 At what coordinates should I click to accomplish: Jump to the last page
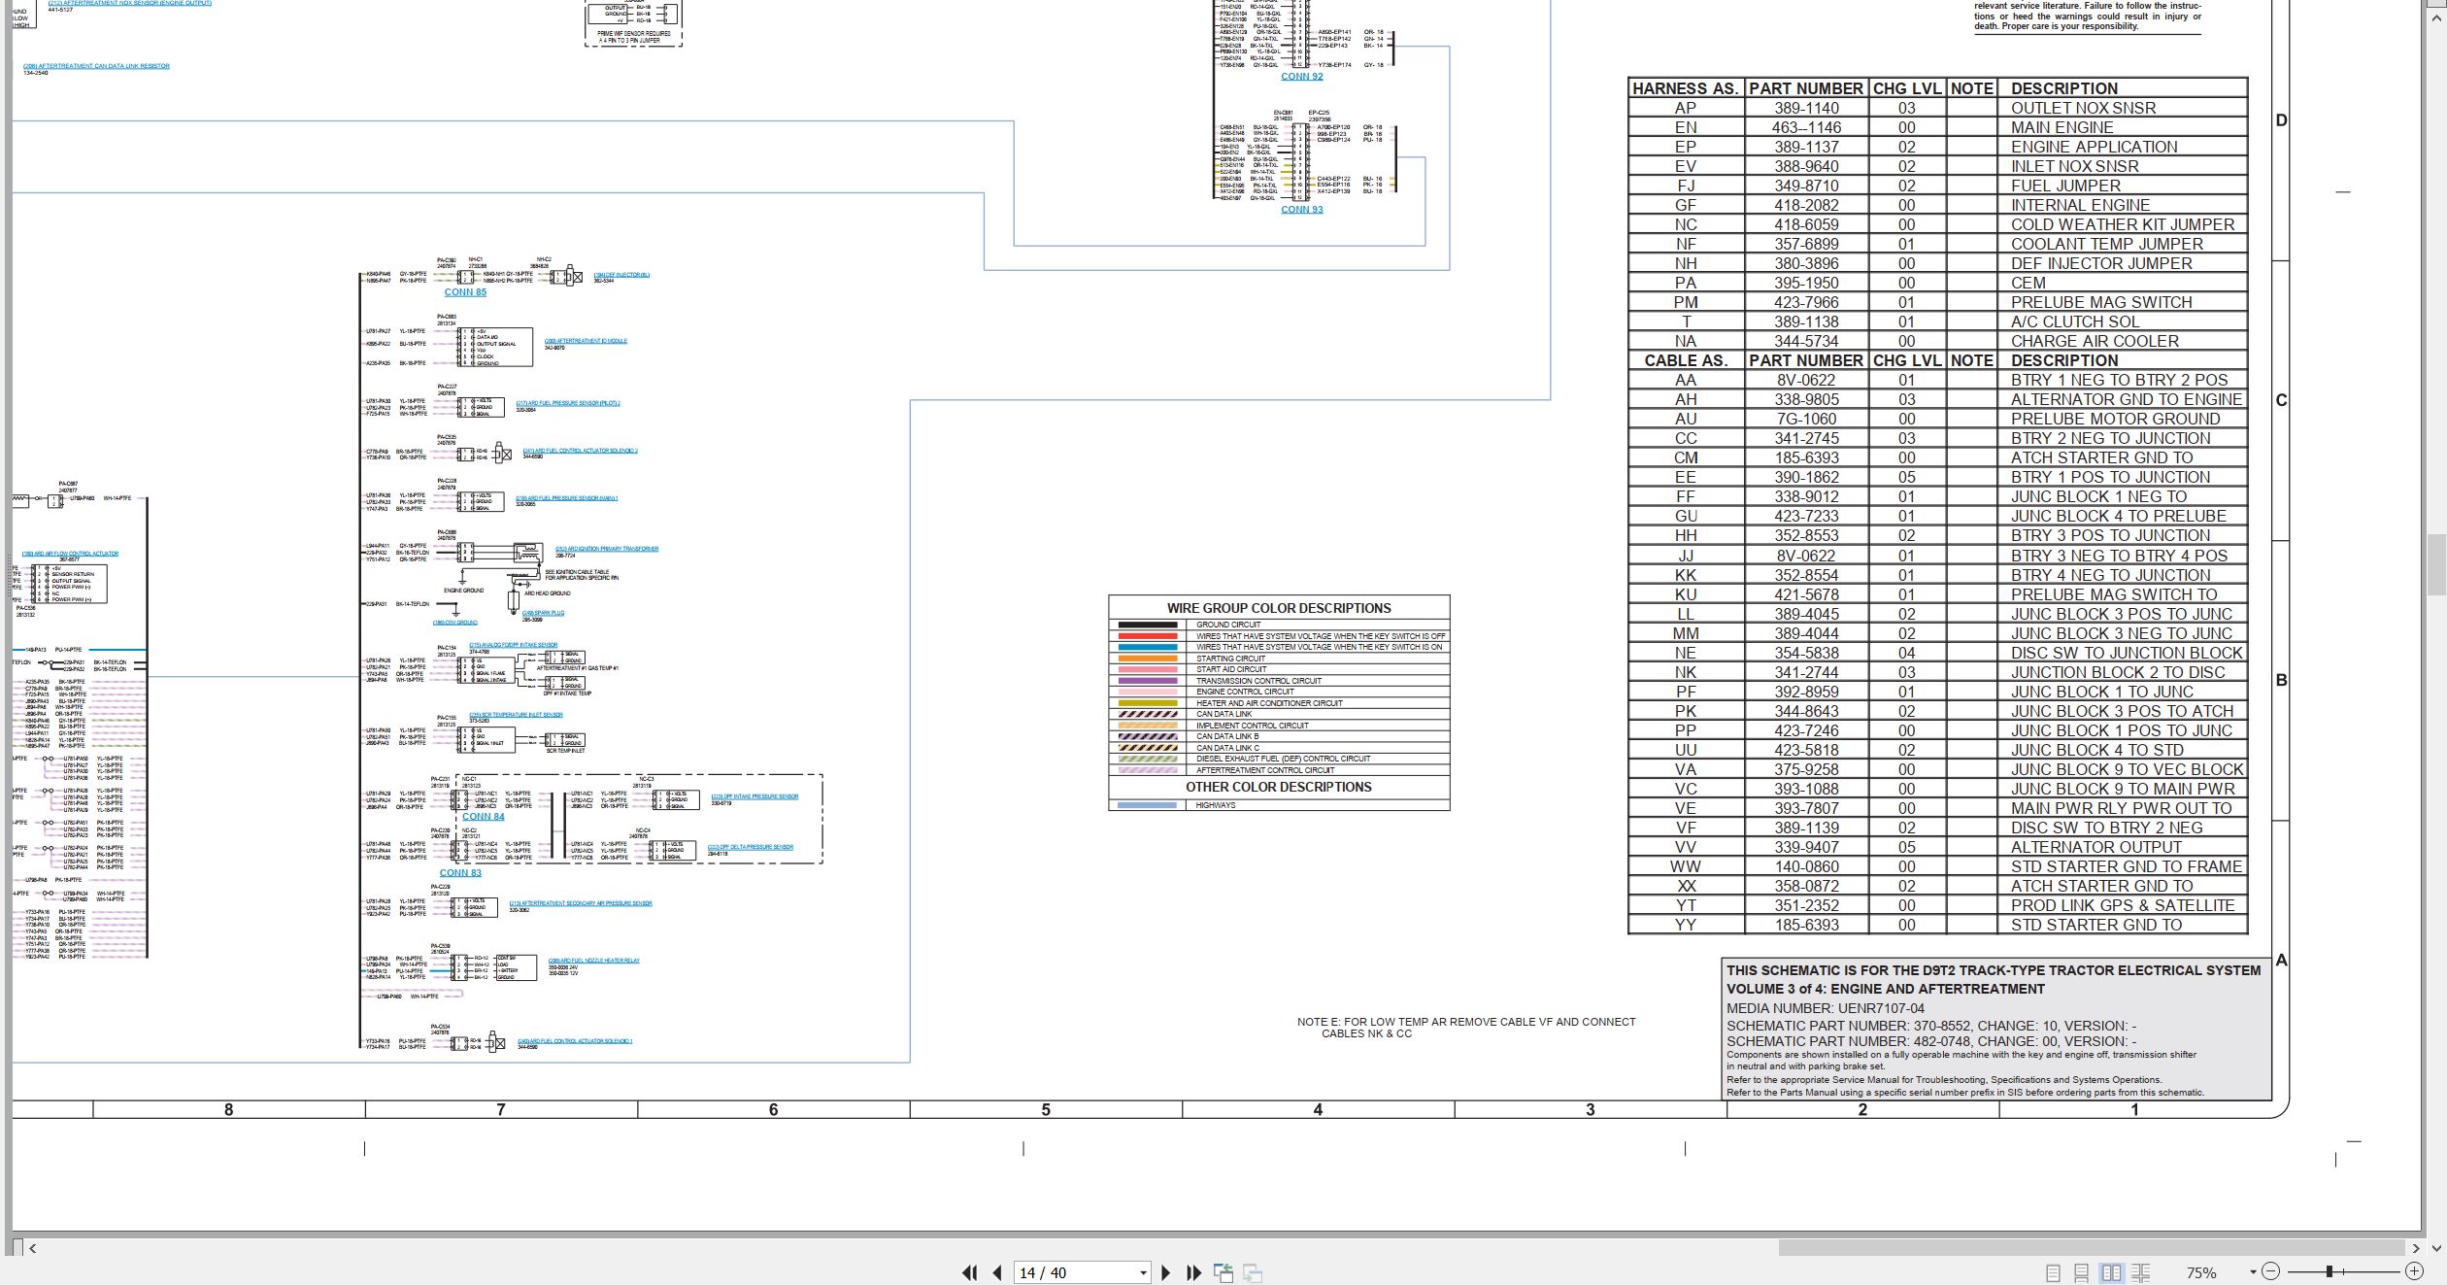point(1194,1272)
